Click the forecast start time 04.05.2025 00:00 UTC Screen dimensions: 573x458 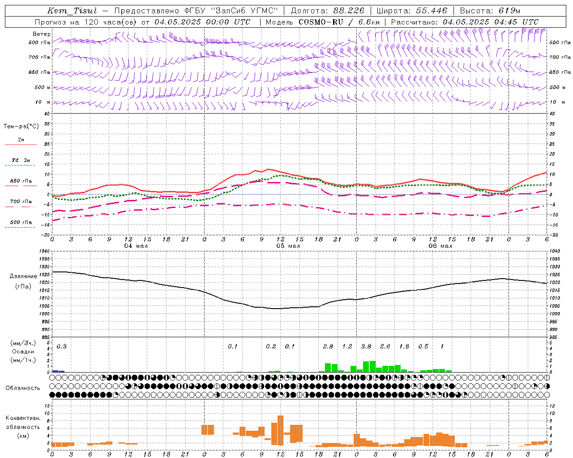(x=202, y=22)
